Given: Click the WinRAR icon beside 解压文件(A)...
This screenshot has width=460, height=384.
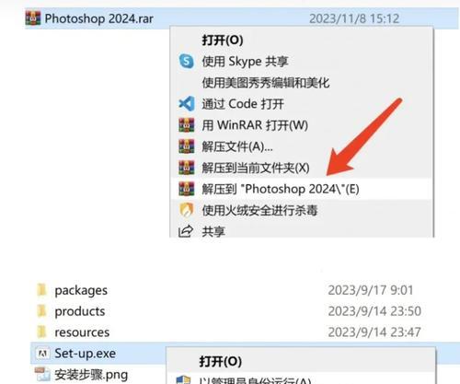Looking at the screenshot, I should (186, 146).
